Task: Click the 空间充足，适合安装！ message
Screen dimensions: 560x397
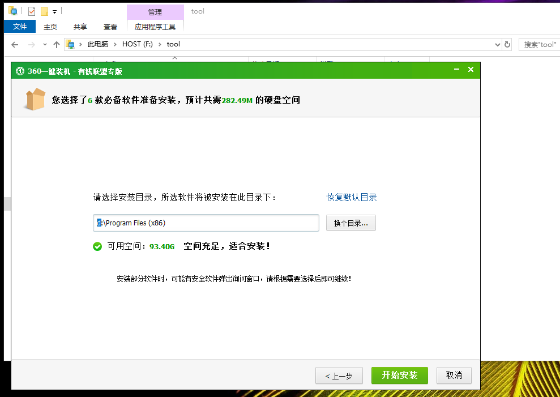Action: pyautogui.click(x=227, y=246)
